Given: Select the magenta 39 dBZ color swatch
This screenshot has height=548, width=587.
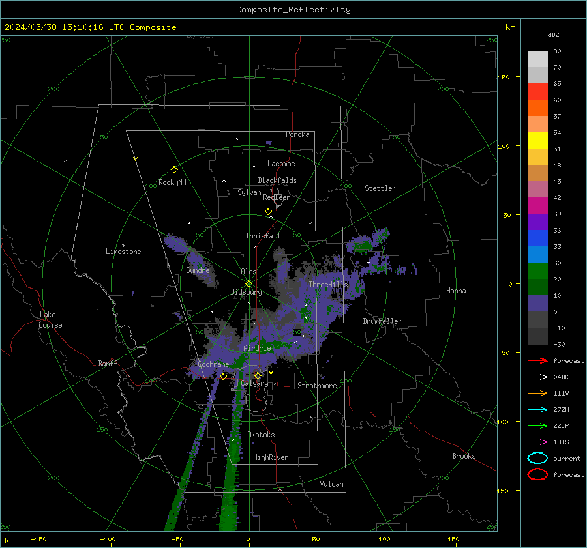Looking at the screenshot, I should 537,205.
